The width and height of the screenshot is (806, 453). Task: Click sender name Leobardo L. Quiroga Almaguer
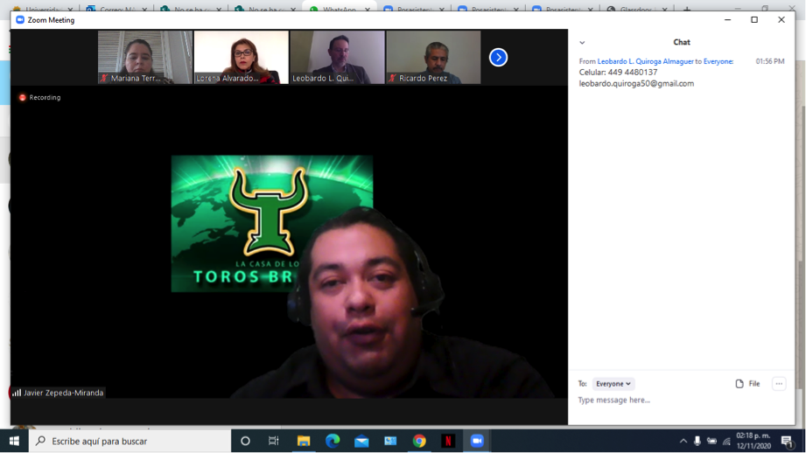pyautogui.click(x=645, y=61)
